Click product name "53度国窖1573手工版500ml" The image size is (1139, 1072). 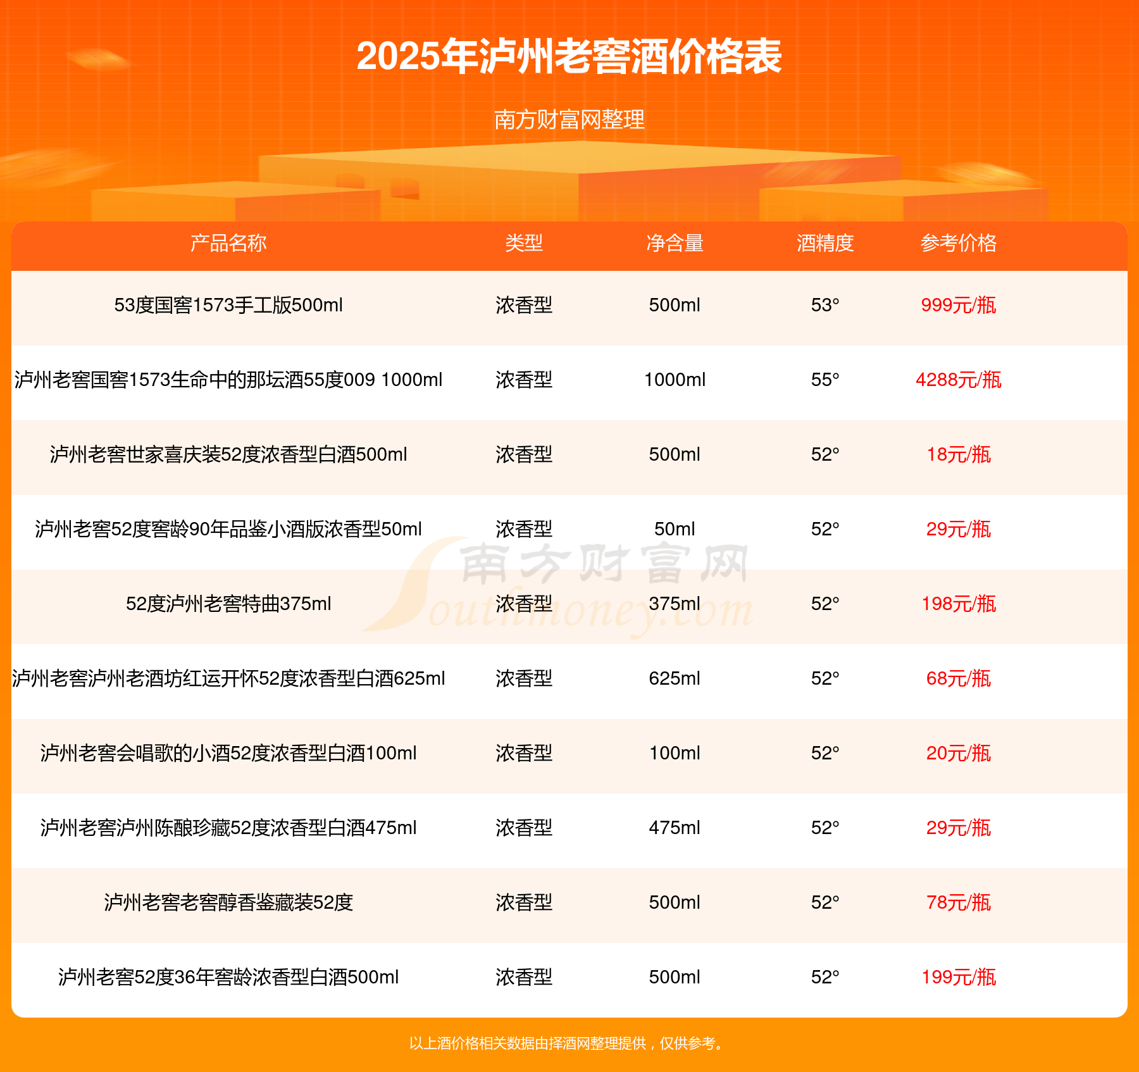click(x=228, y=305)
